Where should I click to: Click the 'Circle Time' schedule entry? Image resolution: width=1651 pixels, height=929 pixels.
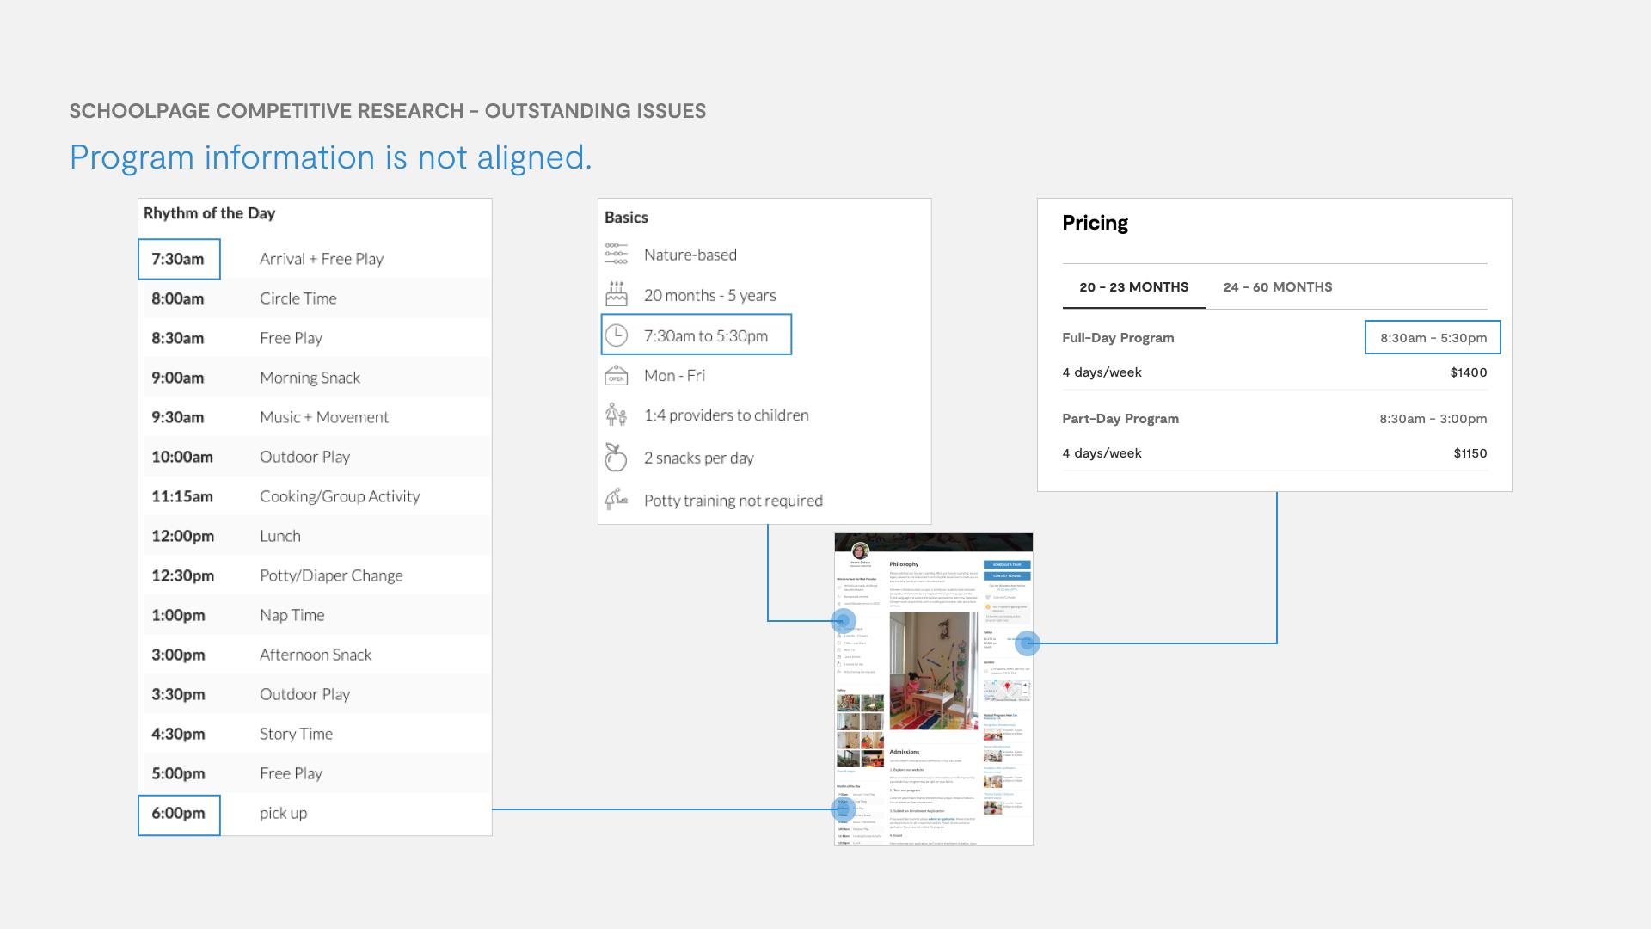[298, 298]
